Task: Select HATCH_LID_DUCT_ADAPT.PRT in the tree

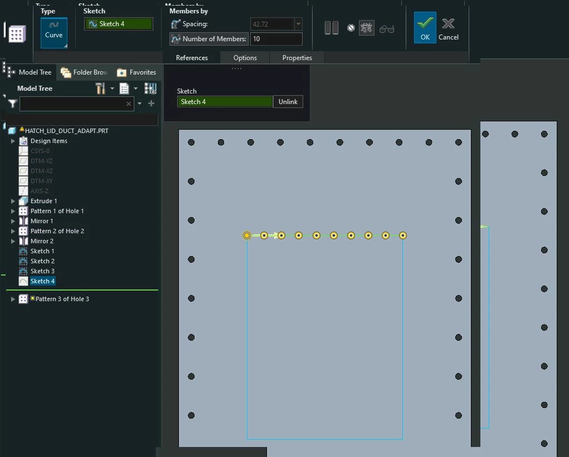Action: (66, 131)
